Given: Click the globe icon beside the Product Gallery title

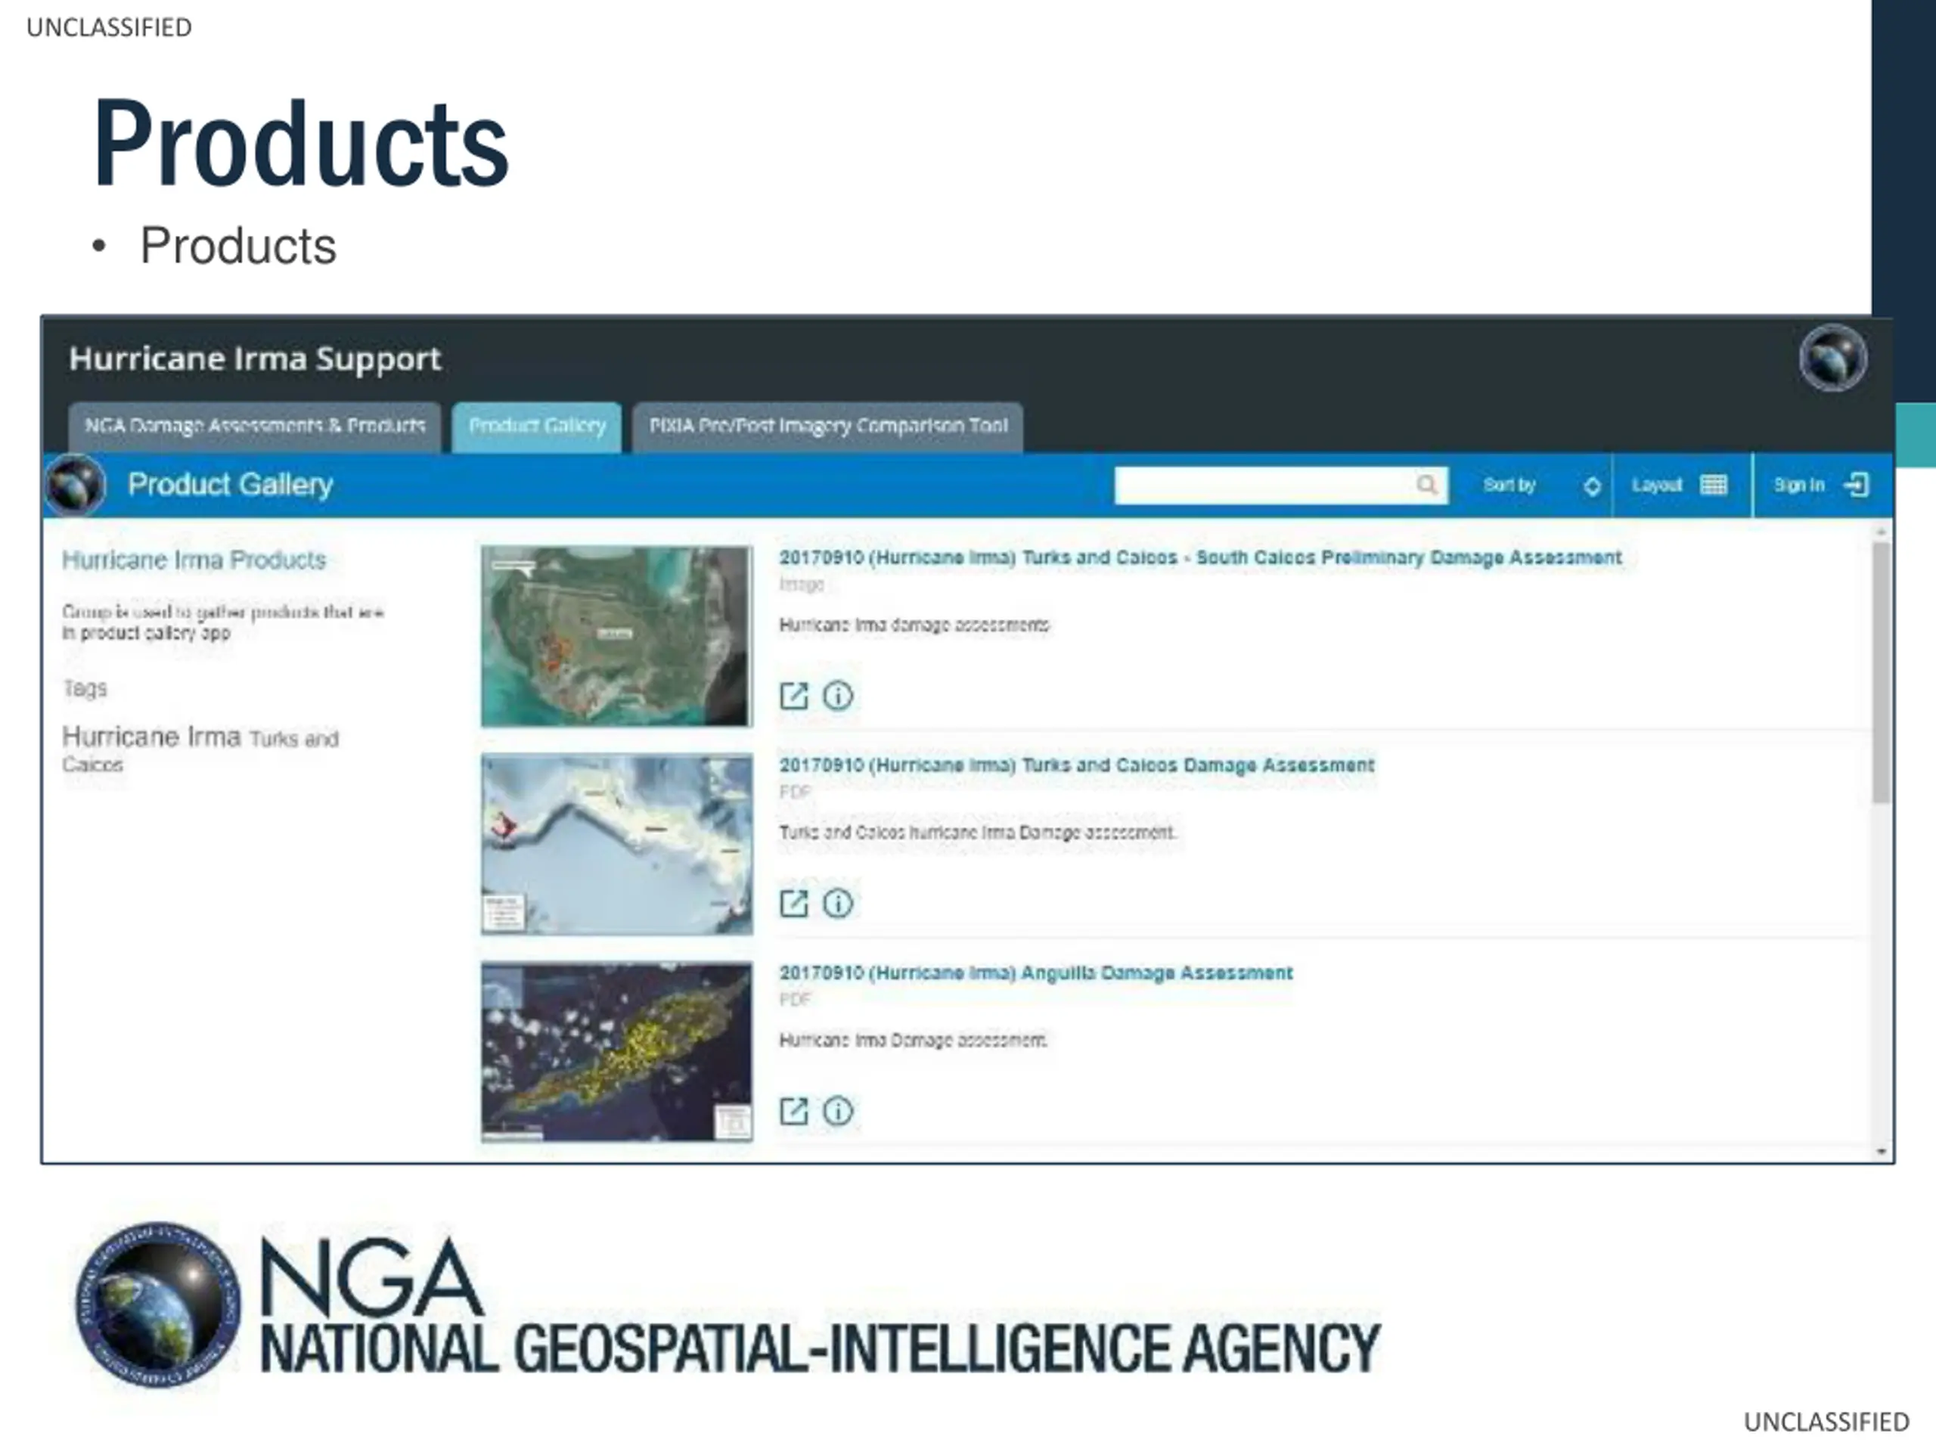Looking at the screenshot, I should 76,485.
